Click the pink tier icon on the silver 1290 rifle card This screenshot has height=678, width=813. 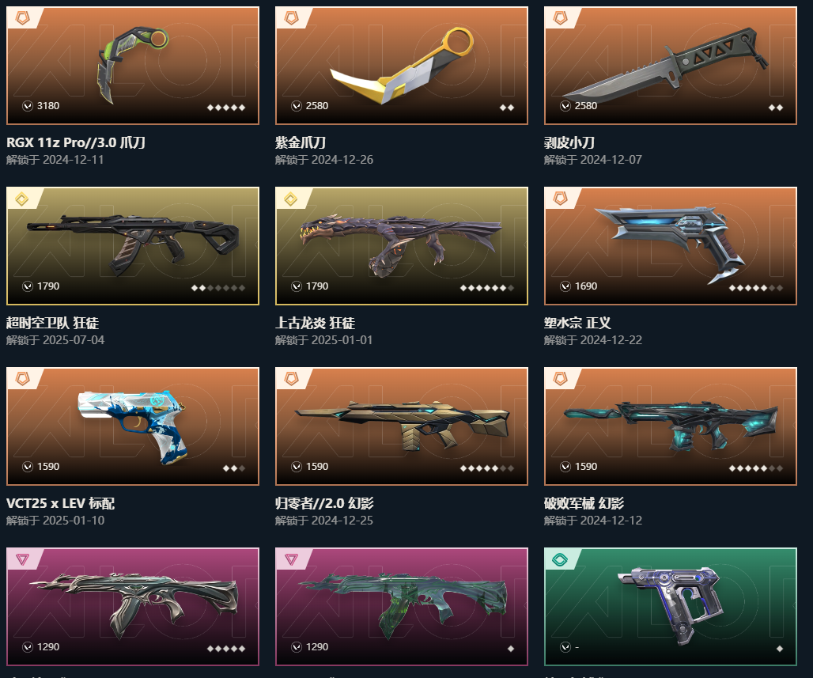(x=22, y=559)
